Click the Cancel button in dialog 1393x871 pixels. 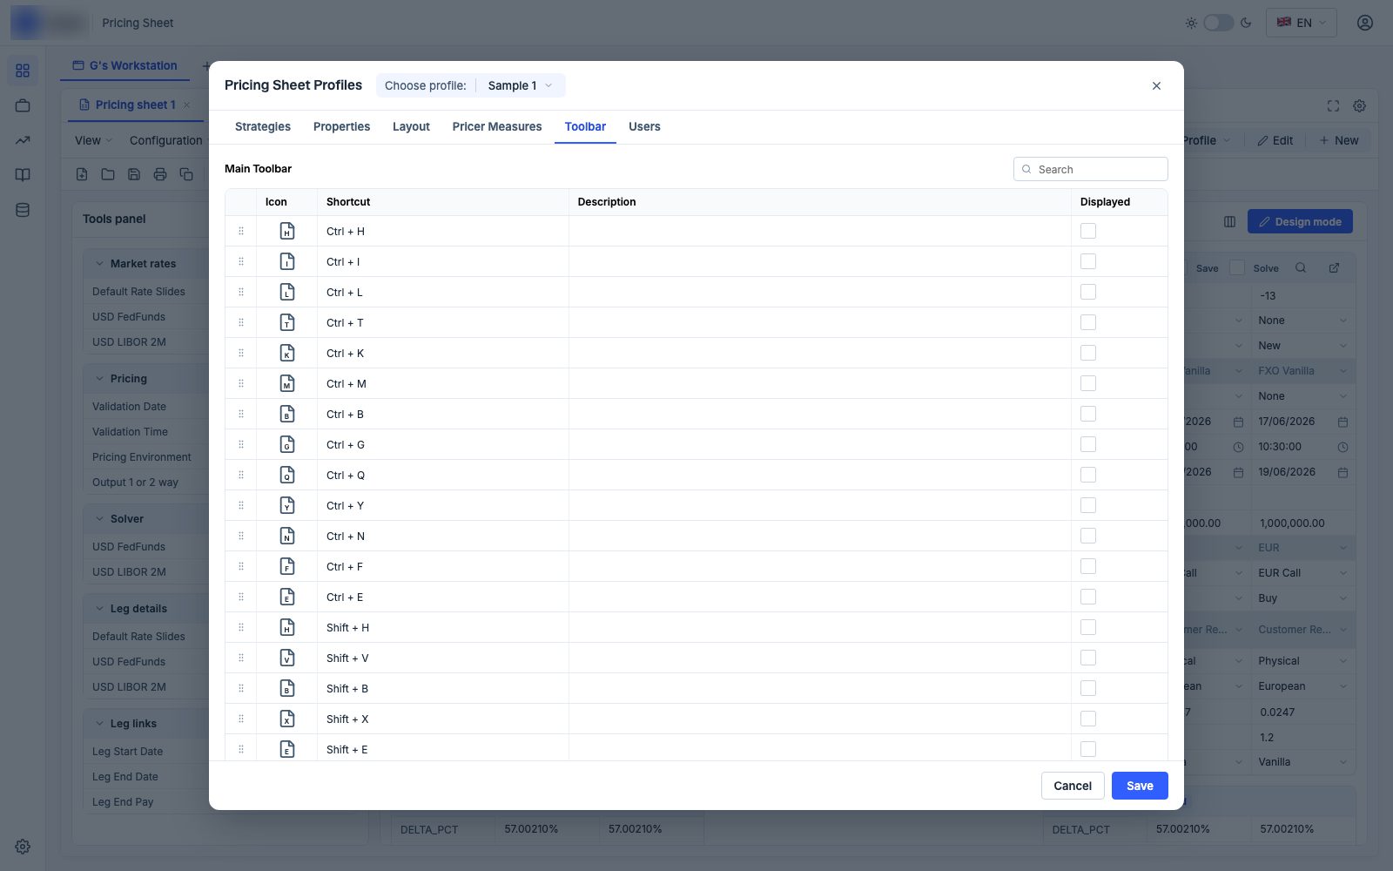coord(1073,786)
